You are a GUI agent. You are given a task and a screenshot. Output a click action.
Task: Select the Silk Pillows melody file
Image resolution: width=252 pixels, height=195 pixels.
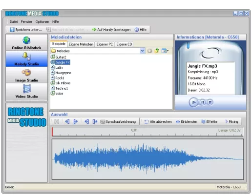[61, 83]
